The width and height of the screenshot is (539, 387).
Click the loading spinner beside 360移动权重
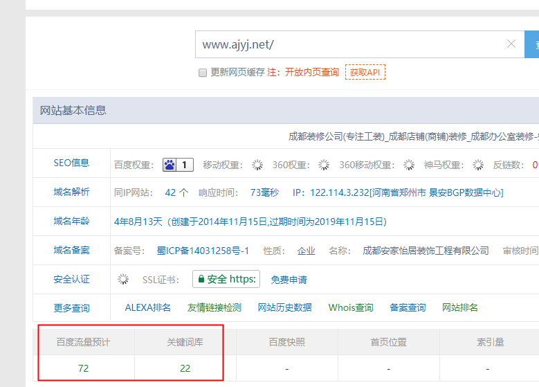(409, 165)
